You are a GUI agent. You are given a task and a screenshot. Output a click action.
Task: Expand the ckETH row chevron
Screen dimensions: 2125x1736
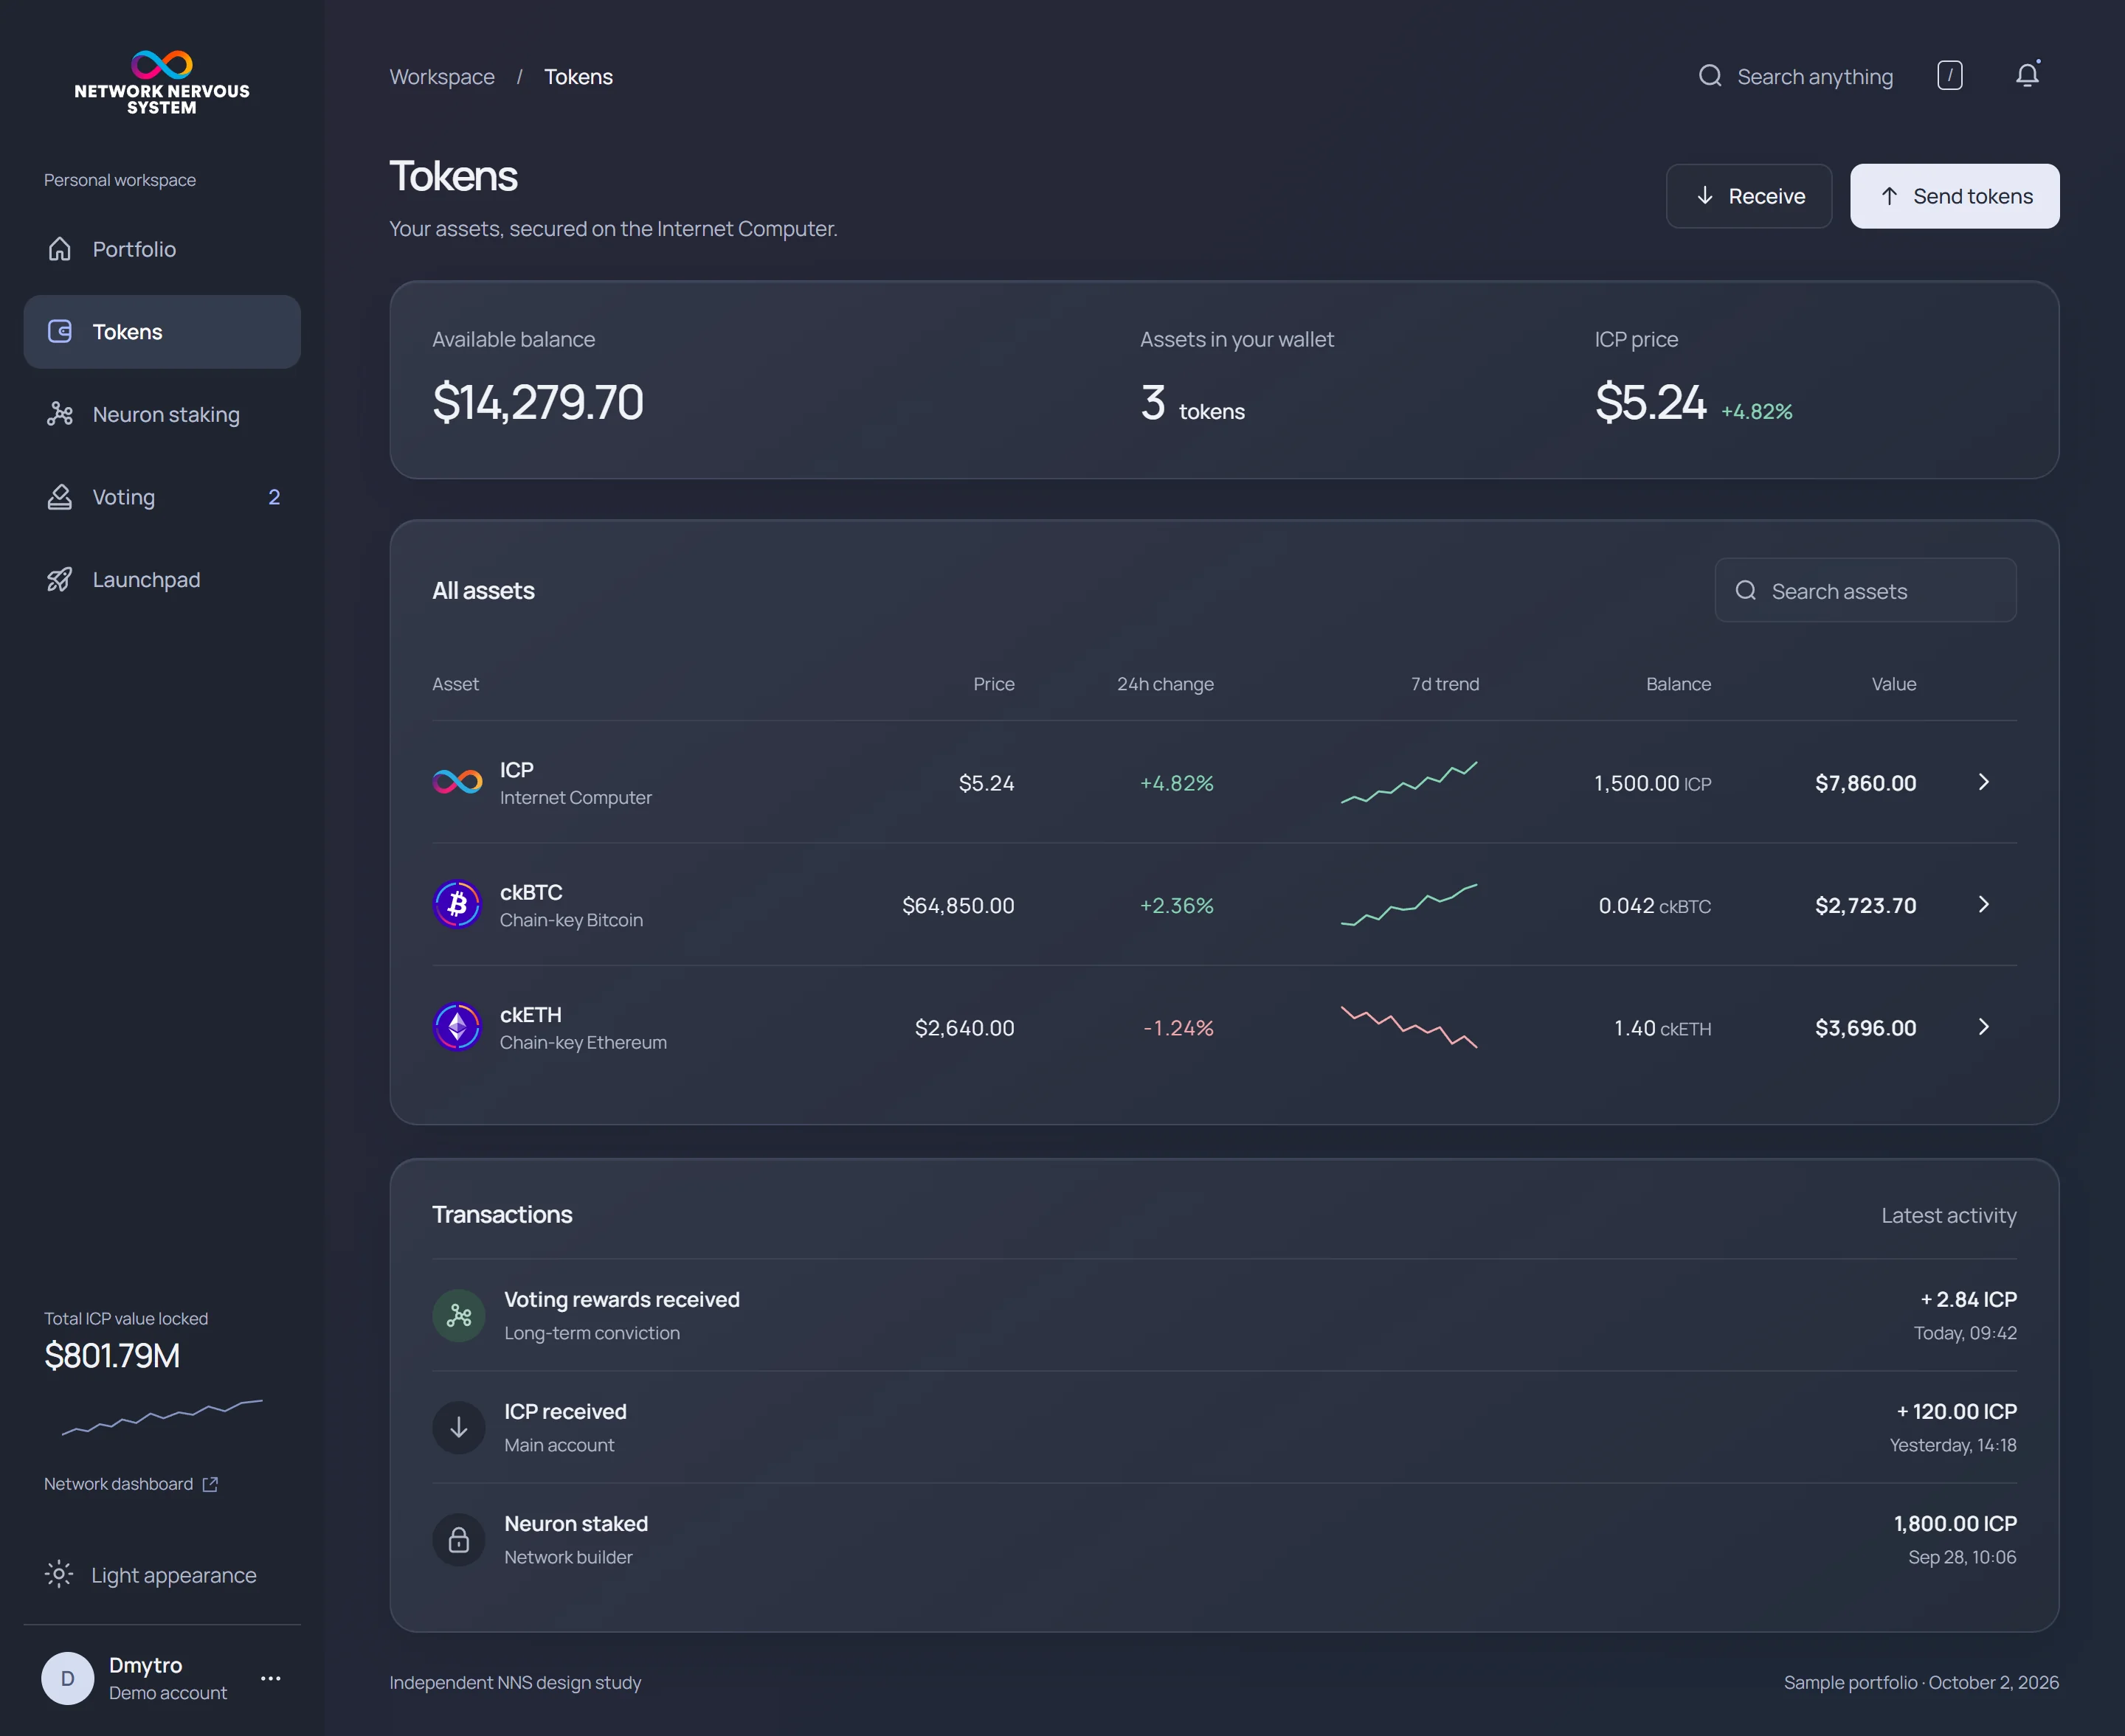[1984, 1027]
